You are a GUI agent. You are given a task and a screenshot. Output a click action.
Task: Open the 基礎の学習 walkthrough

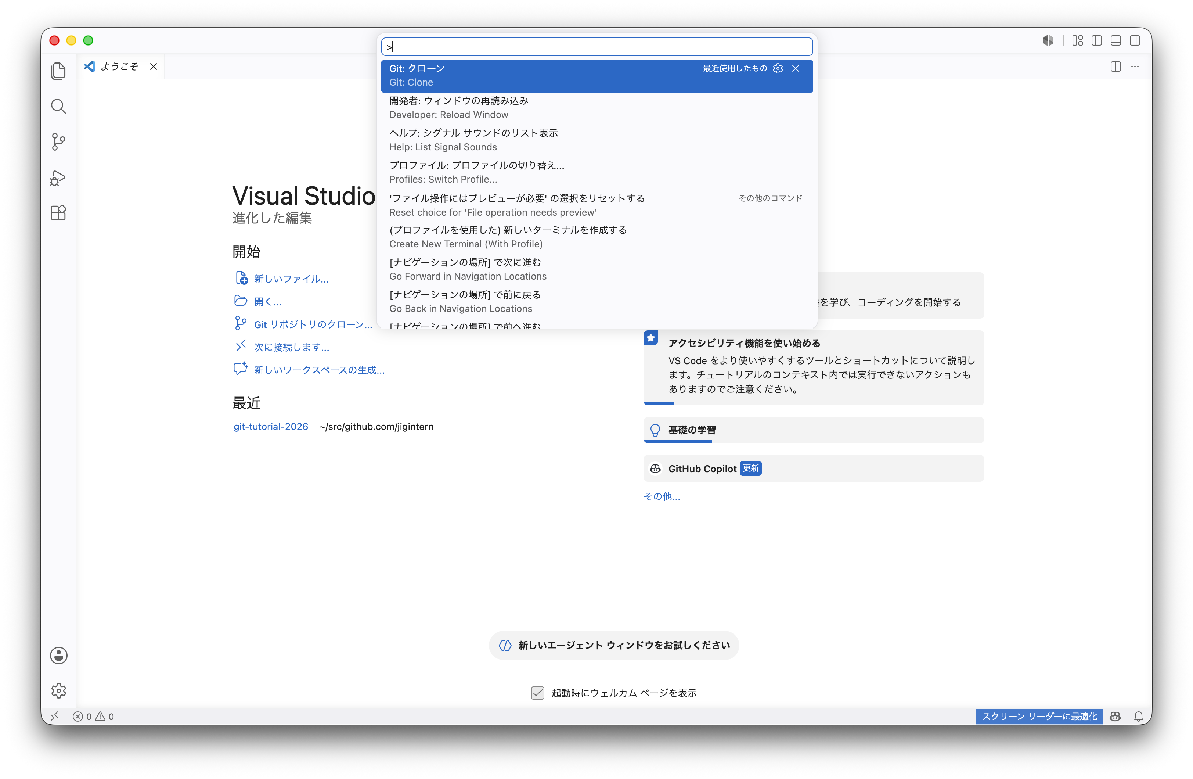[x=814, y=430]
